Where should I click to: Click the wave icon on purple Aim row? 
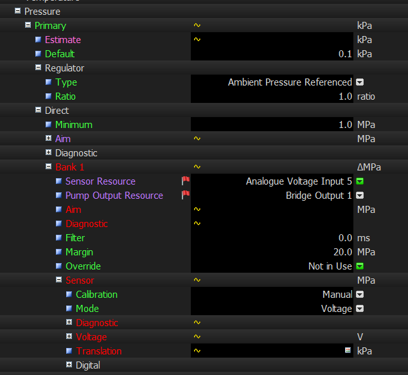[x=197, y=138]
